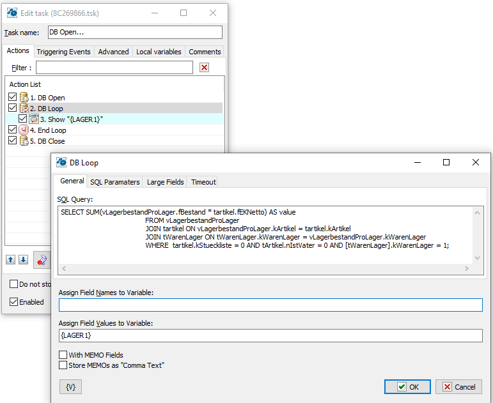Image resolution: width=493 pixels, height=403 pixels.
Task: Enable With MEMO Fields option
Action: [63, 355]
